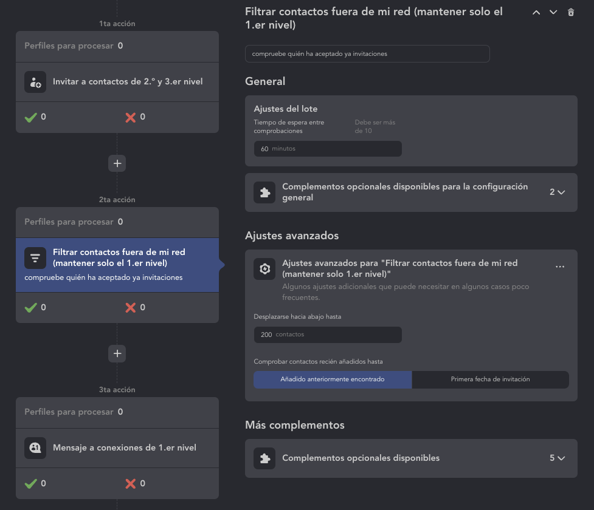Click the puzzle icon under Más complementos
Viewport: 594px width, 510px height.
tap(264, 458)
